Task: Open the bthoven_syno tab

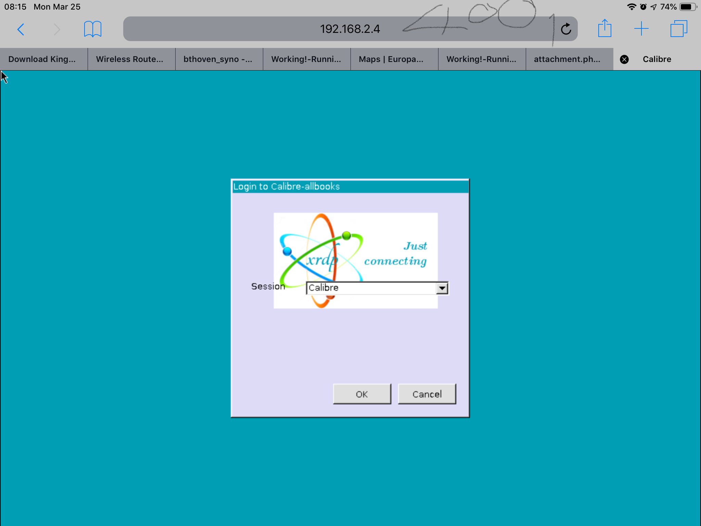Action: point(218,59)
